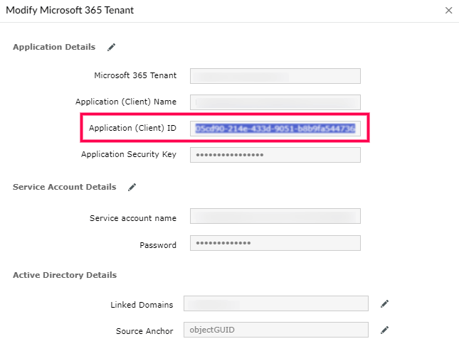Click the Service account name label text
This screenshot has height=356, width=459.
coord(133,217)
